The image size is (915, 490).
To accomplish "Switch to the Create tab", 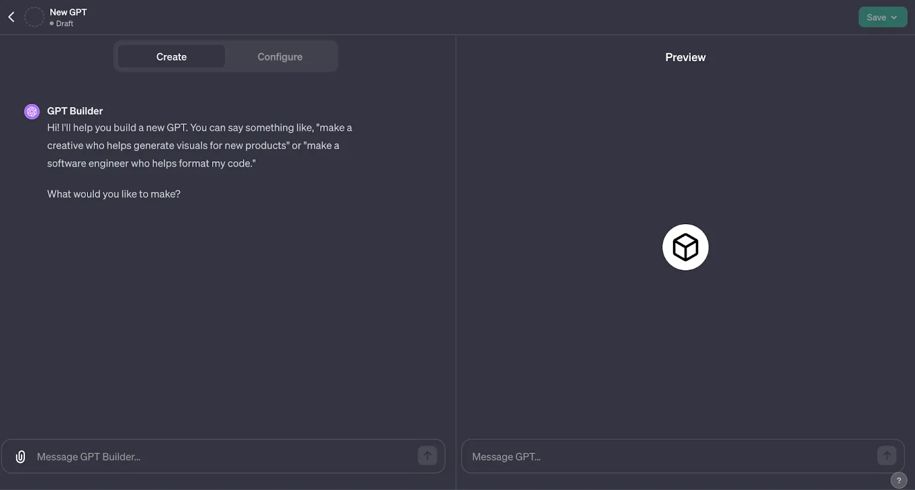I will pyautogui.click(x=172, y=57).
